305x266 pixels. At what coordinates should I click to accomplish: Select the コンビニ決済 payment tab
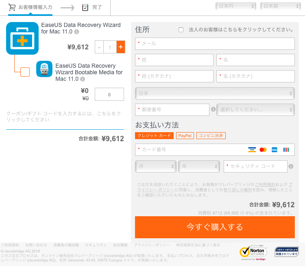[211, 135]
